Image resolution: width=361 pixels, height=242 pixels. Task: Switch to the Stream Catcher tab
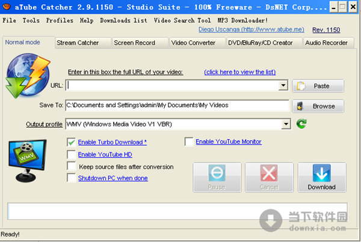83,43
